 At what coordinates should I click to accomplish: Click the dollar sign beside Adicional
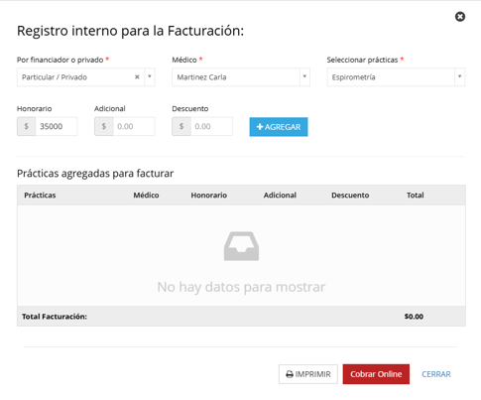104,126
